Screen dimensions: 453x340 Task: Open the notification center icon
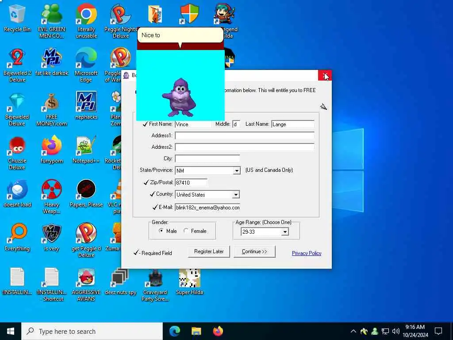[x=438, y=331]
